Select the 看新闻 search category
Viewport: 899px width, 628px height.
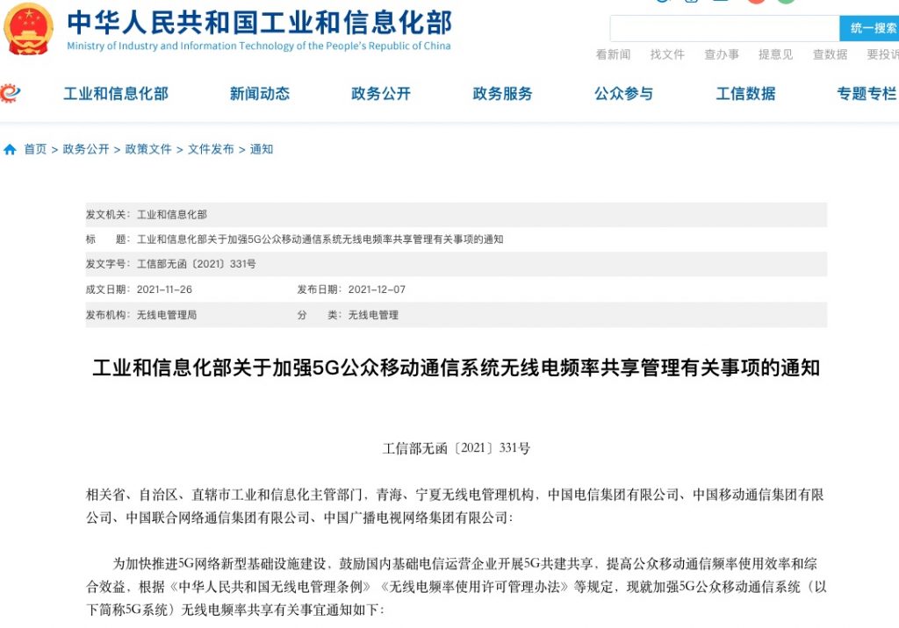[613, 54]
